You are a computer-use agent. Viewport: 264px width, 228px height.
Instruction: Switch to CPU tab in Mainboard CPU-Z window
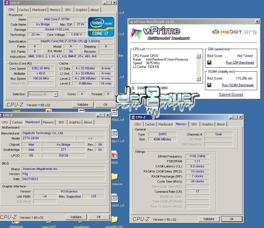(5, 122)
